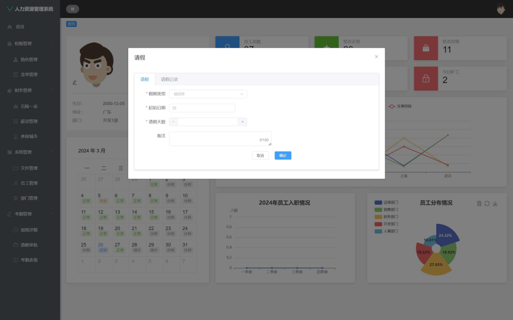Image resolution: width=513 pixels, height=320 pixels.
Task: Toggle 财务部门 legend in the pie chart
Action: (386, 217)
